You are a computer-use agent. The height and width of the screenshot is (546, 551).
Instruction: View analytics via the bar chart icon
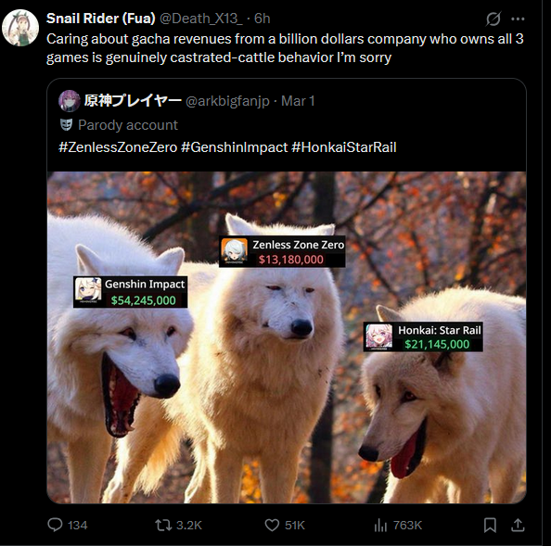point(380,526)
